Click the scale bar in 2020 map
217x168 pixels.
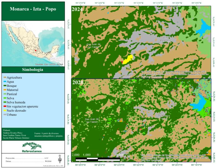(98, 159)
